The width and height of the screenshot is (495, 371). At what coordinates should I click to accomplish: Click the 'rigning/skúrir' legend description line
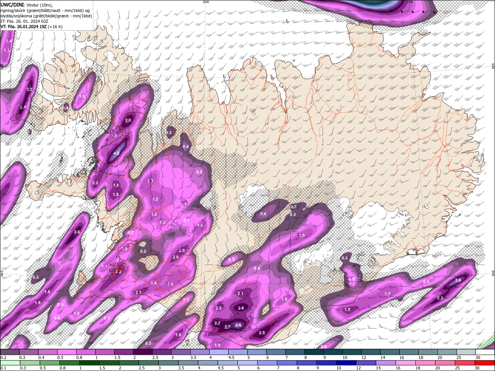coord(45,10)
